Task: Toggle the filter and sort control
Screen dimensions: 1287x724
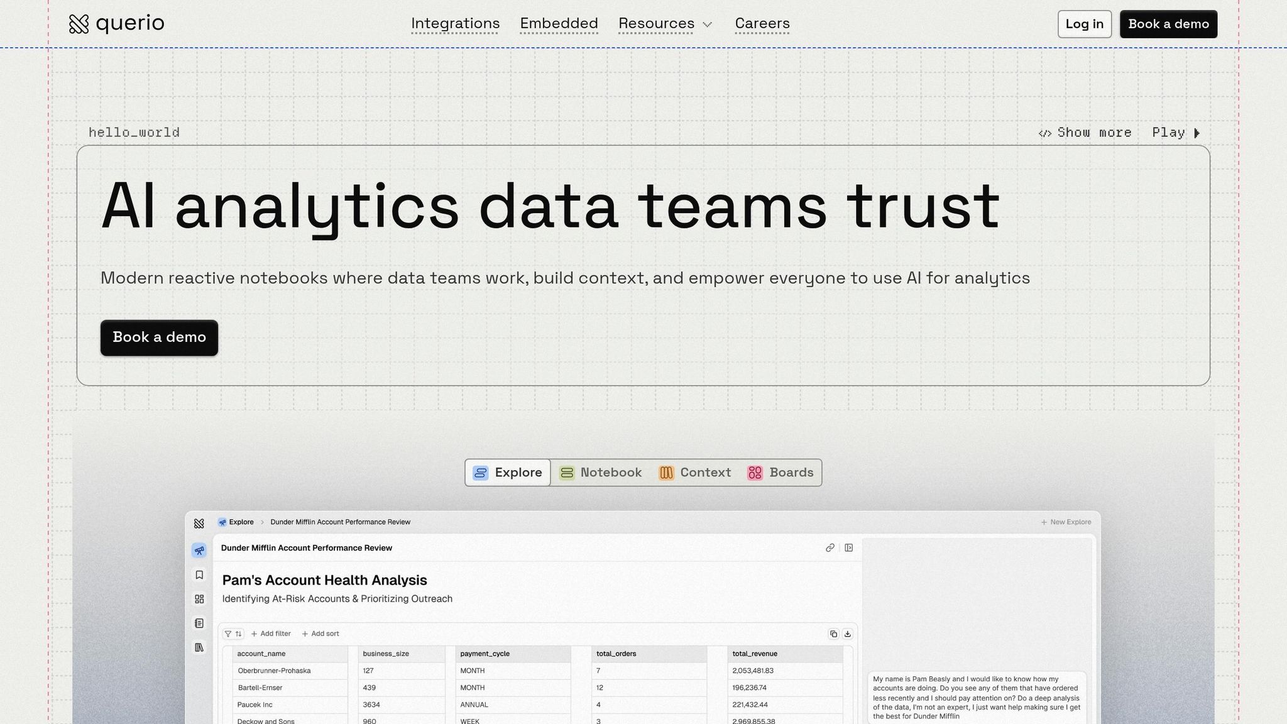Action: [233, 634]
